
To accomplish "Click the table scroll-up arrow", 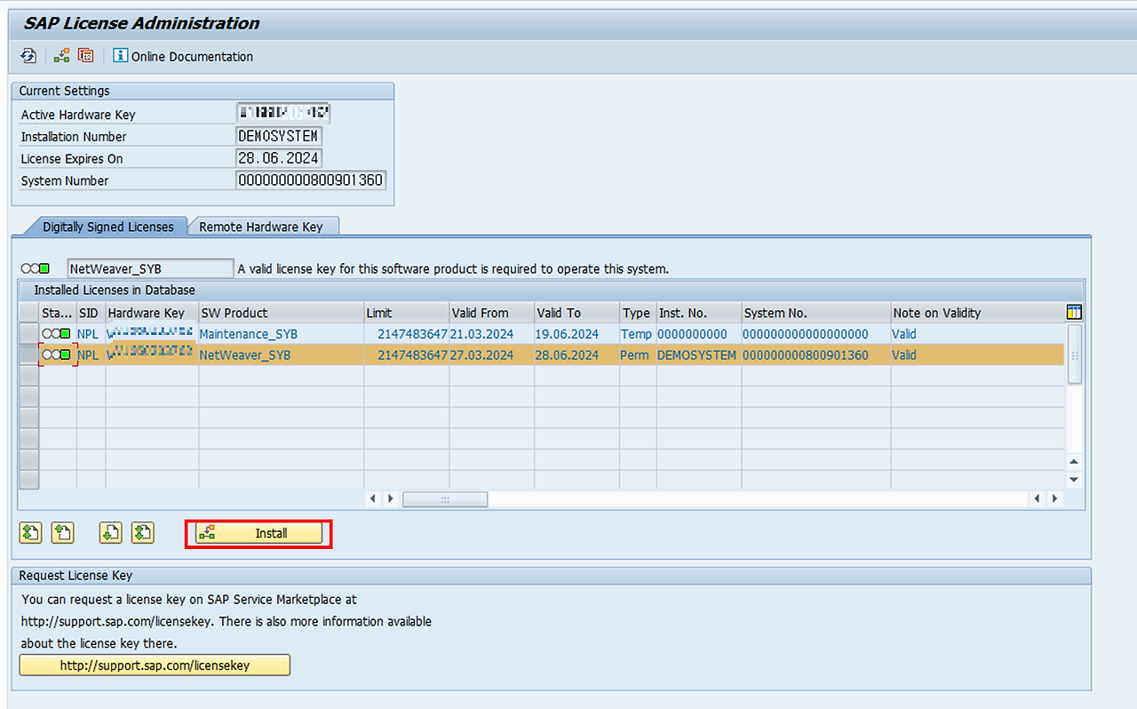I will (1074, 461).
